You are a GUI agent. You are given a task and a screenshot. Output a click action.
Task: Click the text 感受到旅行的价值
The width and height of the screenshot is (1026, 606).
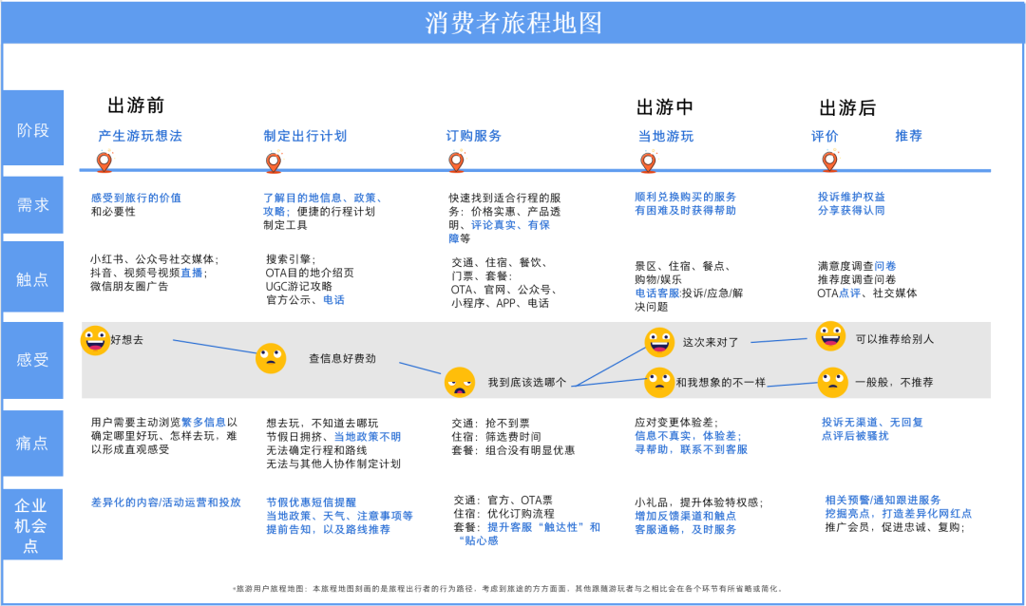(136, 198)
